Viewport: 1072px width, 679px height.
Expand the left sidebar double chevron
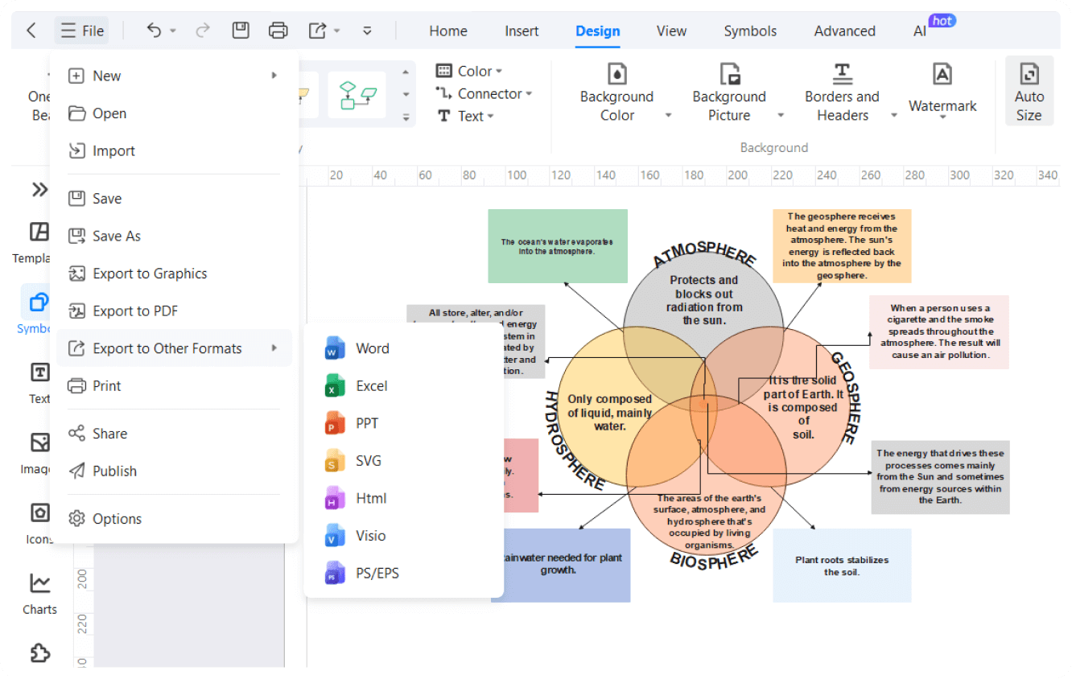tap(39, 189)
